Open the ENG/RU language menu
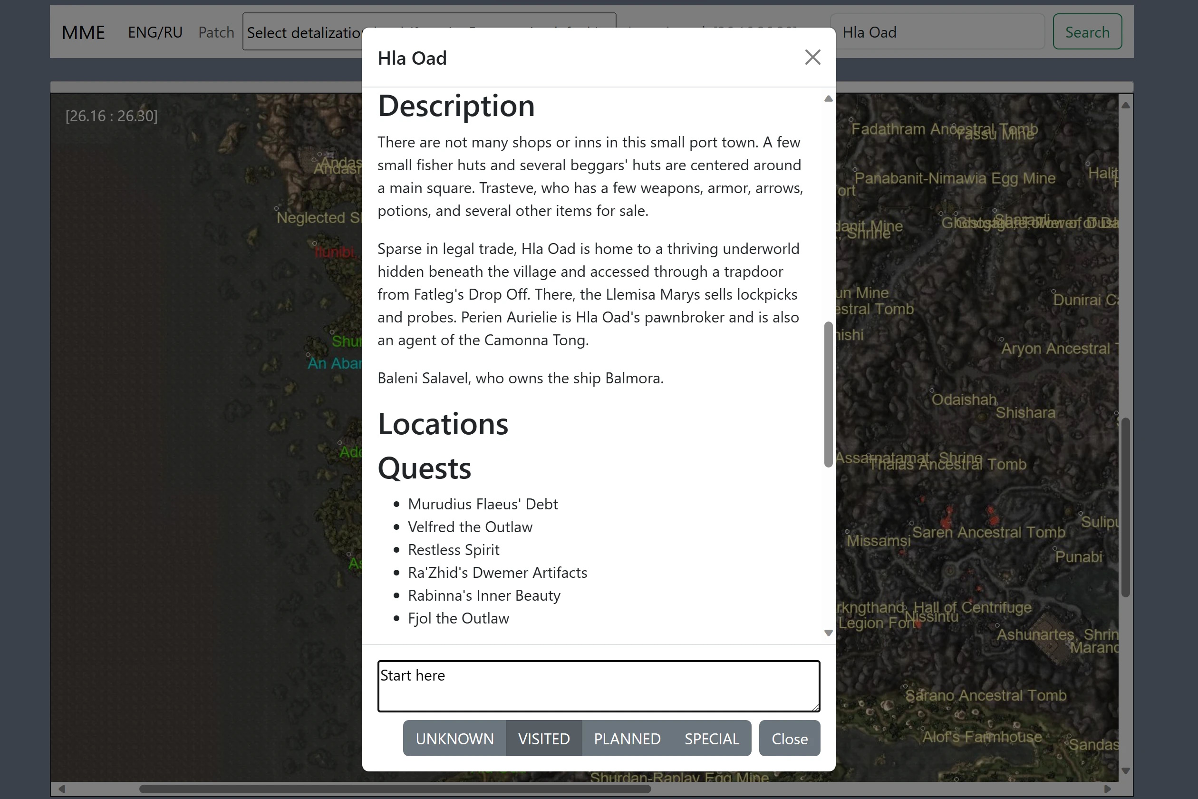Screen dimensions: 1198x799 click(155, 32)
